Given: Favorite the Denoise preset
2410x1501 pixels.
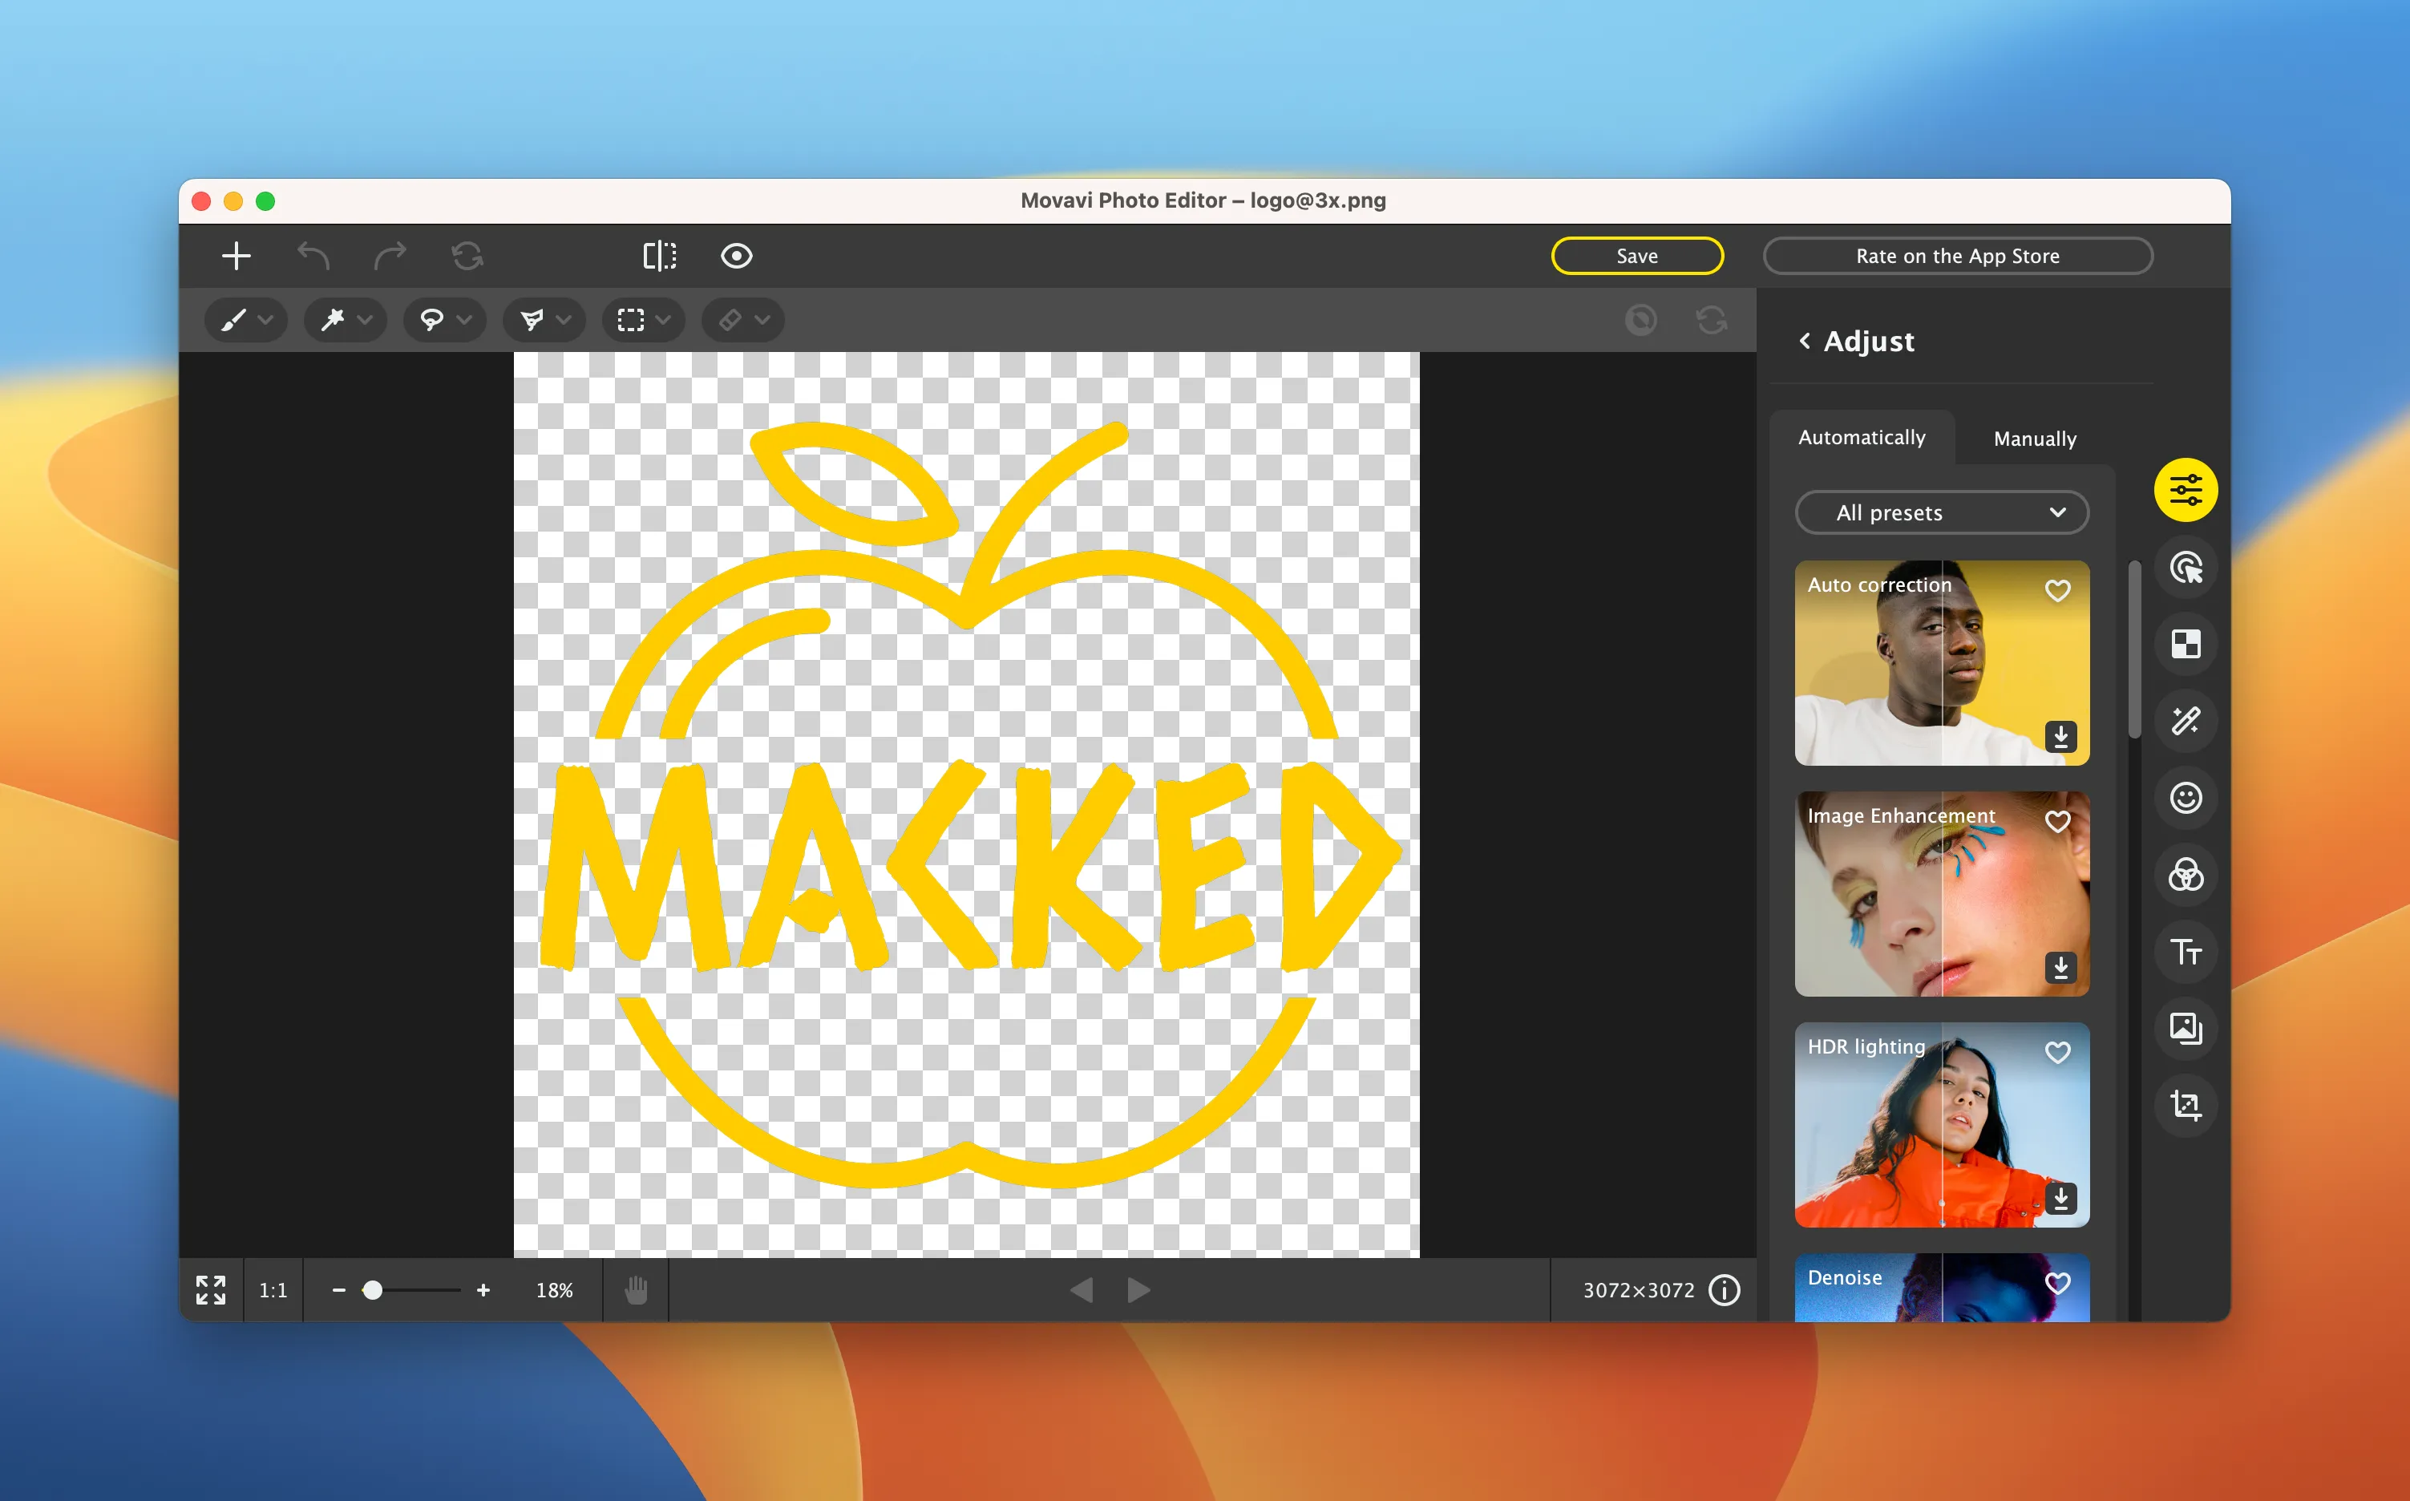Looking at the screenshot, I should point(2057,1284).
